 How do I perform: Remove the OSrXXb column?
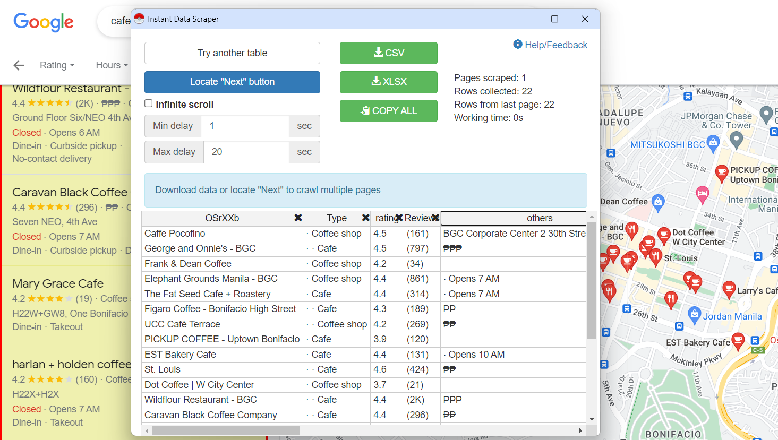[298, 218]
